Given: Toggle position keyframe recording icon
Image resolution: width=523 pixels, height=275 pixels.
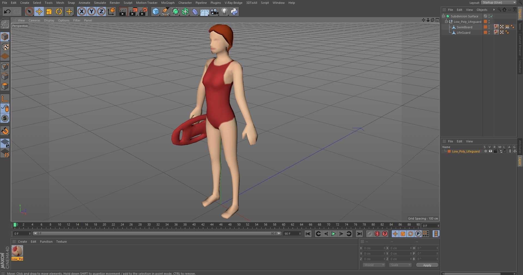Looking at the screenshot, I should 395,234.
